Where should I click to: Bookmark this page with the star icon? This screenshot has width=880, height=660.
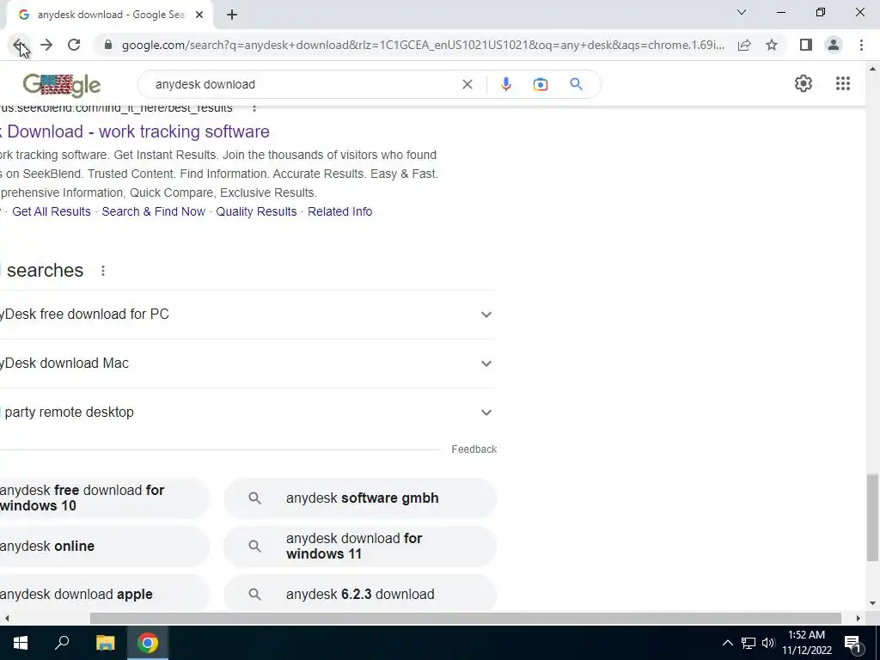pyautogui.click(x=772, y=45)
